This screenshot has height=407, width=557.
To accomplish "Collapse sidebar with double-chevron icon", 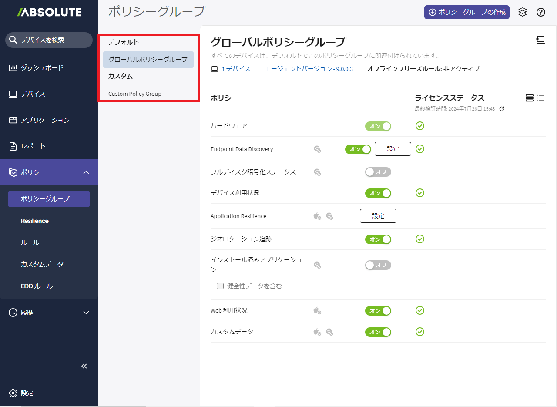I will 84,366.
